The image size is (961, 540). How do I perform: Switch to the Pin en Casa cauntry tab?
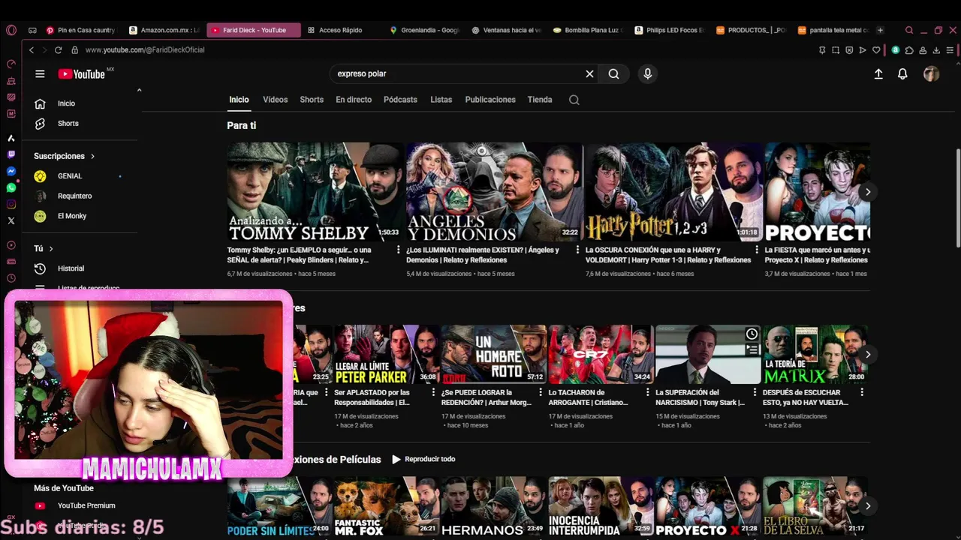point(81,30)
